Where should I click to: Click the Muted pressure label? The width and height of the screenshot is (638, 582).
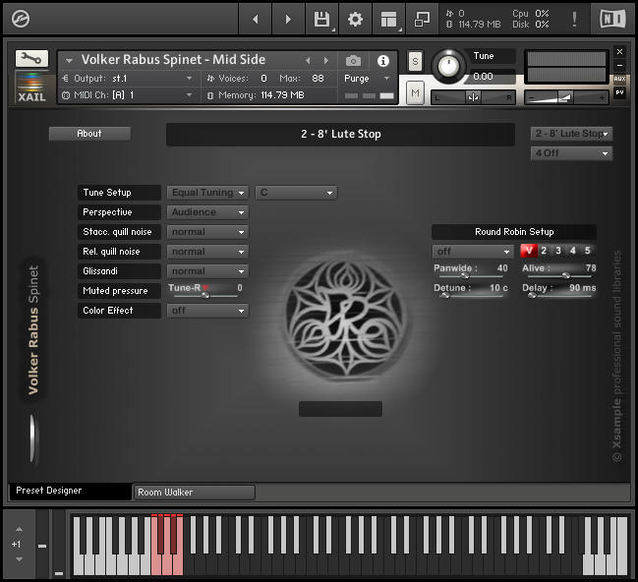pos(119,291)
